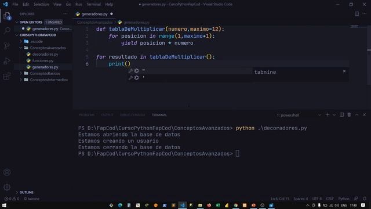Screen dimensions: 371x209
Task: Open the Selection menu
Action: click(x=41, y=4)
